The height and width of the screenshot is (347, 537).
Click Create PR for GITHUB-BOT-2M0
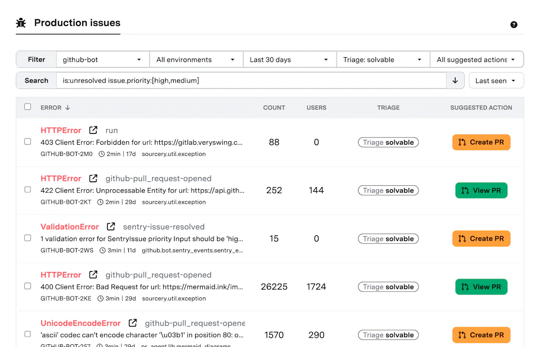pyautogui.click(x=481, y=142)
